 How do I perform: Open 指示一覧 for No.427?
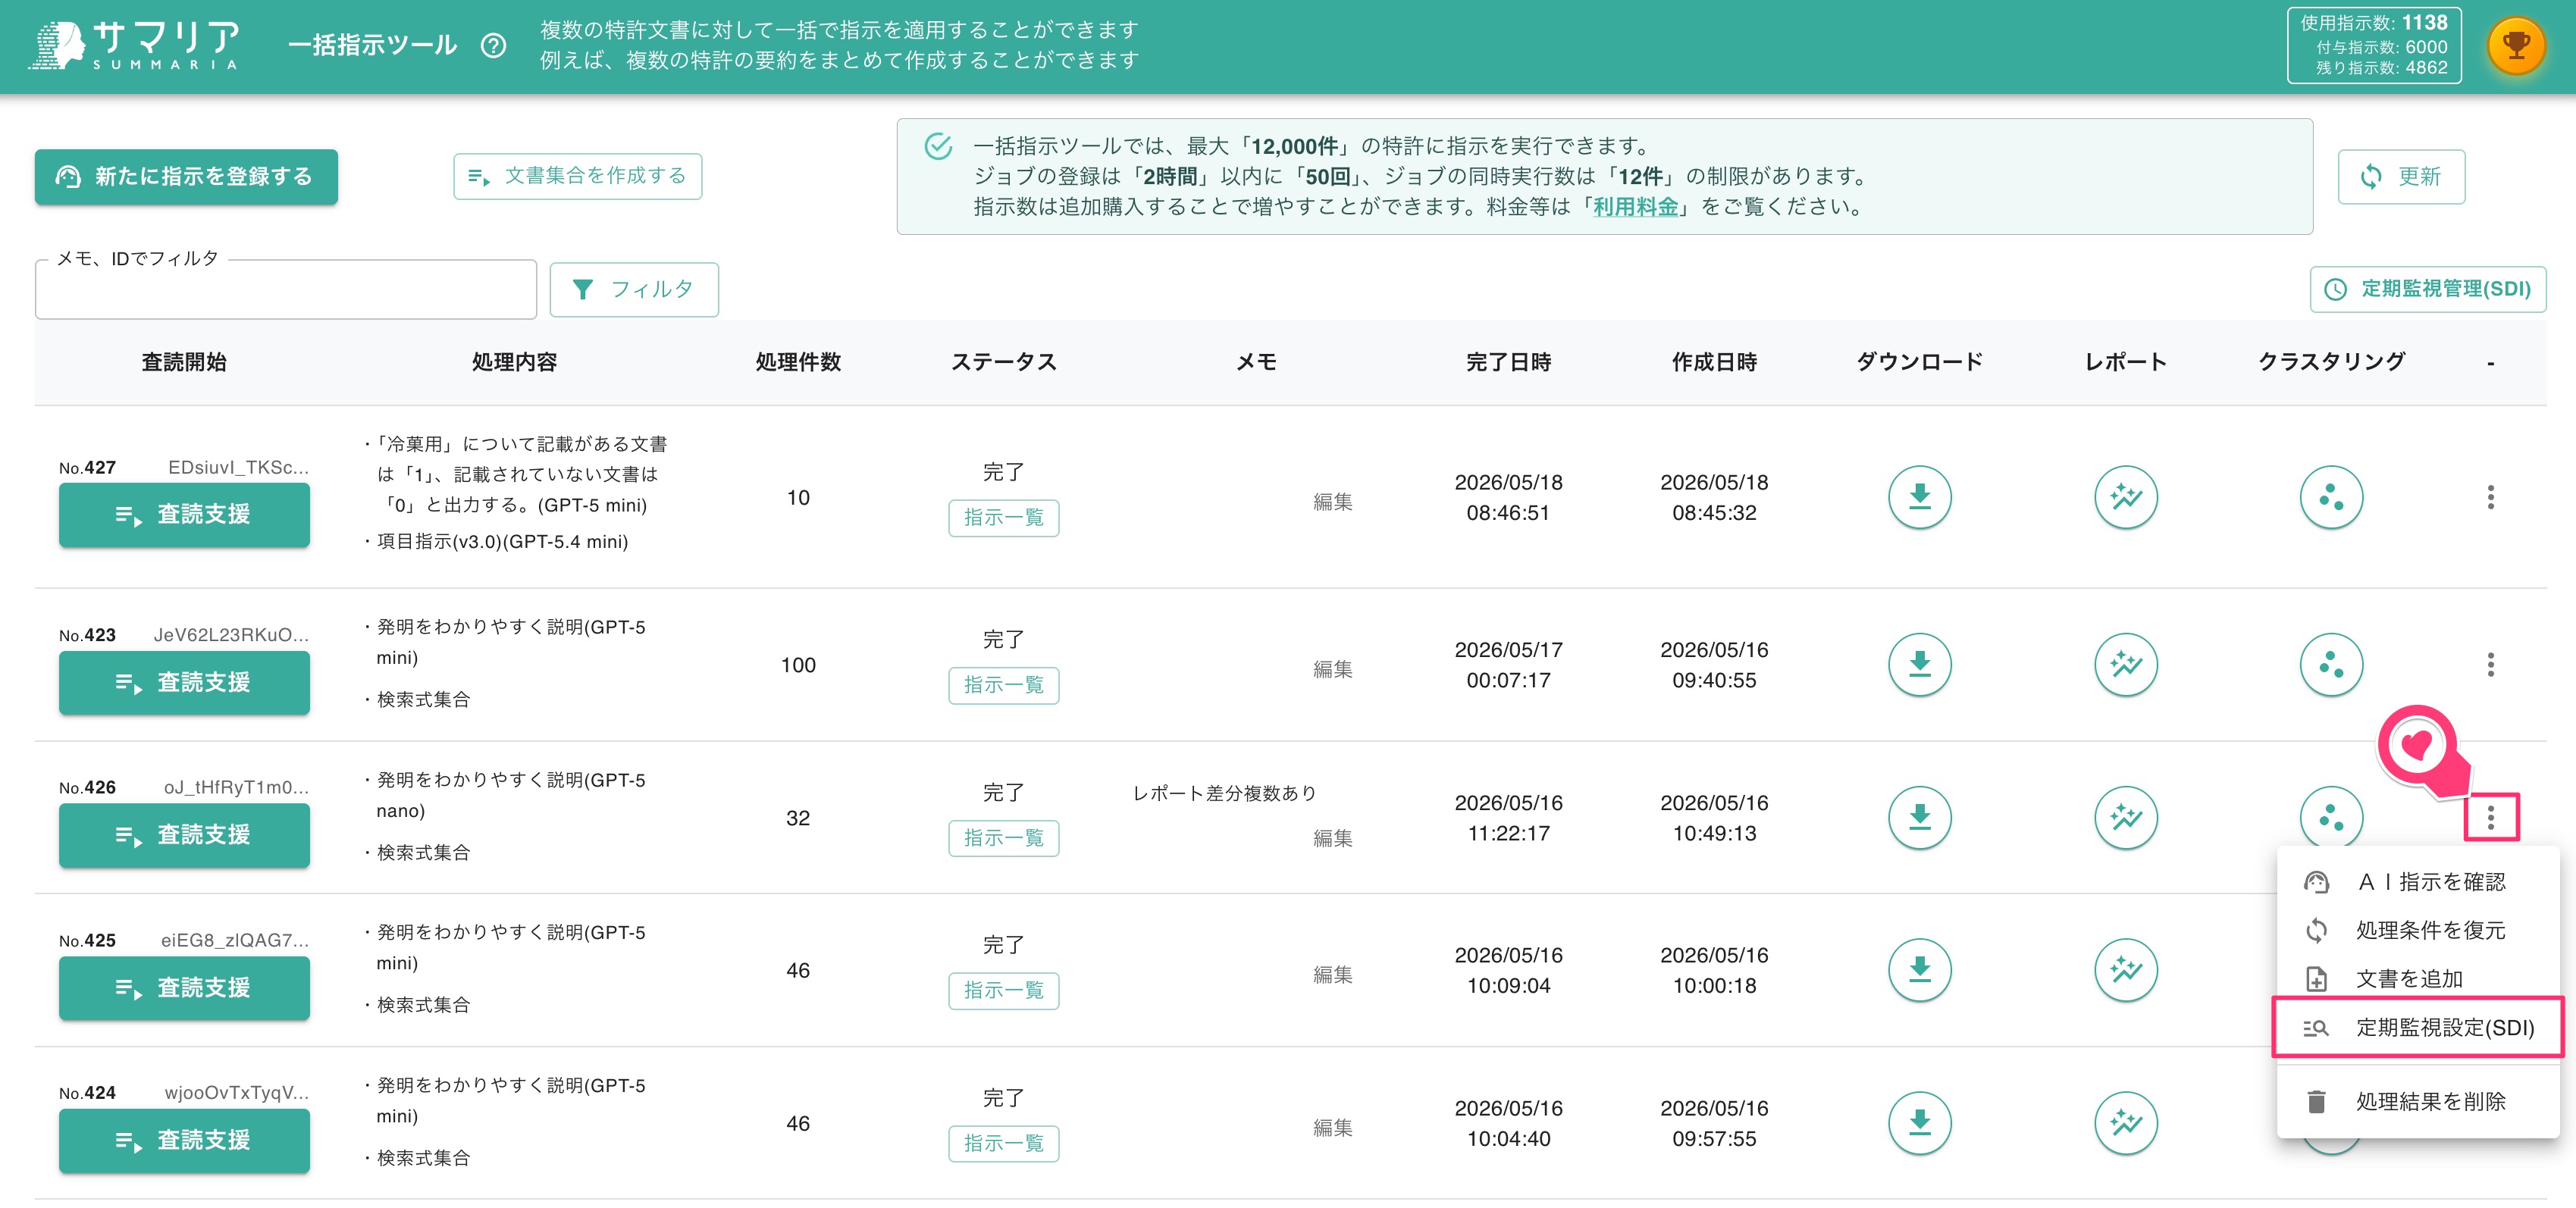coord(1003,518)
